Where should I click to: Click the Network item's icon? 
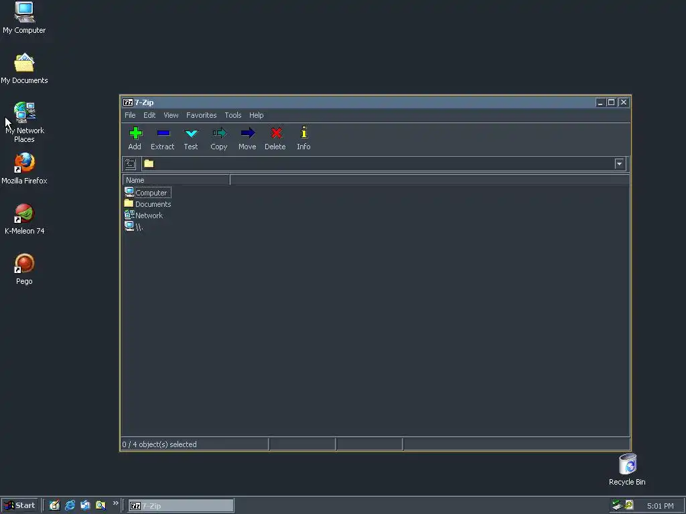point(129,215)
